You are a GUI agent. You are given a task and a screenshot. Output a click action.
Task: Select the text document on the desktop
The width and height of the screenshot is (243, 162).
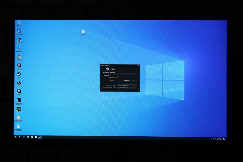click(83, 32)
